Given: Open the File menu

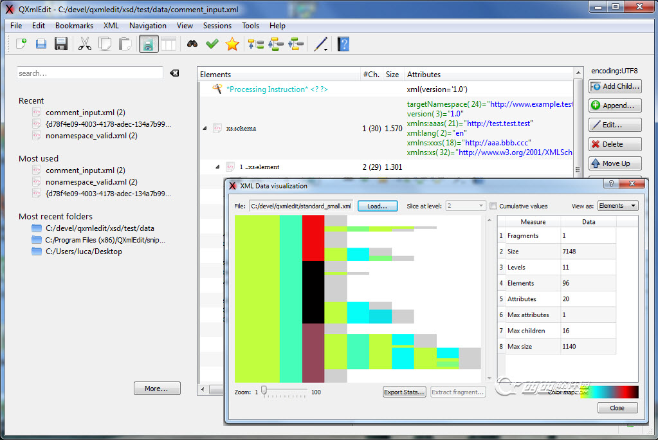Looking at the screenshot, I should tap(16, 26).
